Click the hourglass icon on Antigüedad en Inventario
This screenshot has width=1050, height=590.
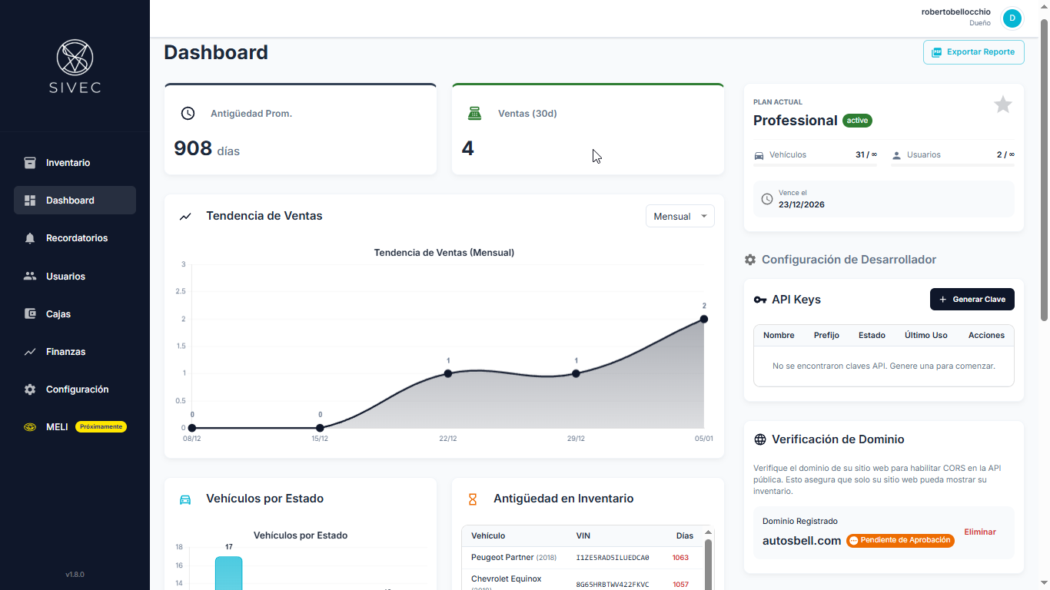tap(472, 498)
